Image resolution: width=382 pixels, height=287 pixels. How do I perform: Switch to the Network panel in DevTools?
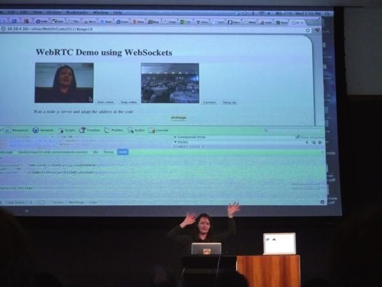click(43, 130)
